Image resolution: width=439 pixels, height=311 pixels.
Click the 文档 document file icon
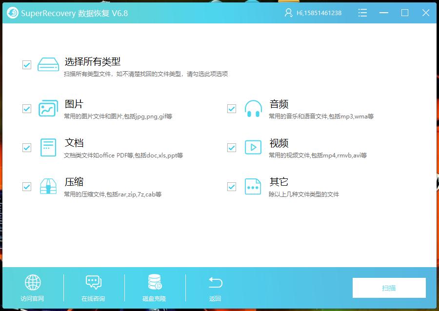tap(48, 147)
